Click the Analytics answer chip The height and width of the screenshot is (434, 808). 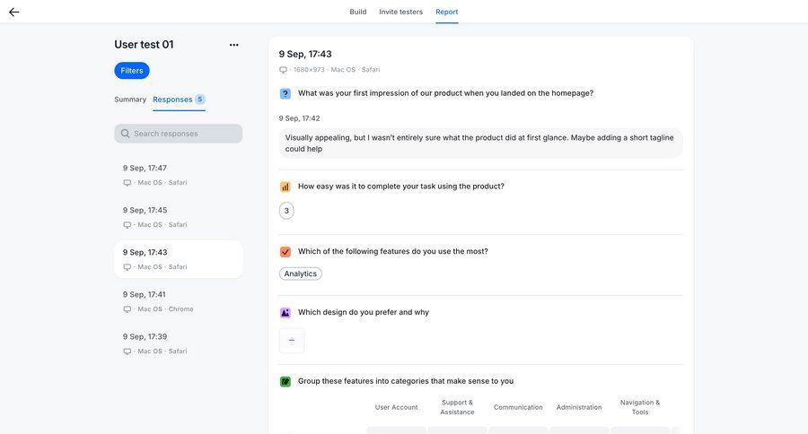pyautogui.click(x=301, y=273)
